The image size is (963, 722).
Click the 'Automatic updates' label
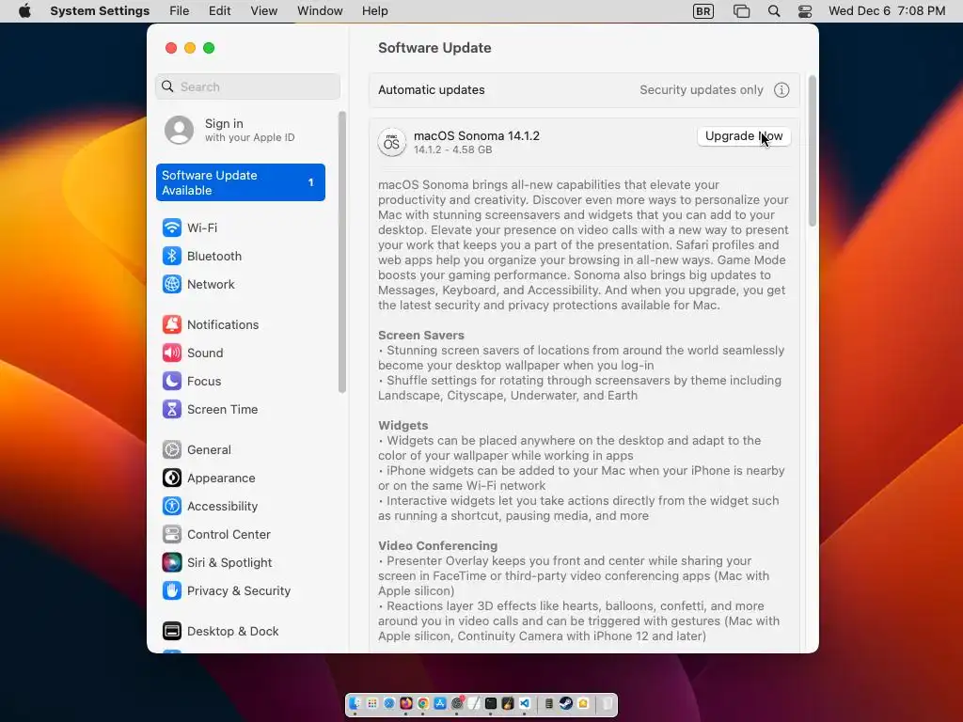coord(431,90)
